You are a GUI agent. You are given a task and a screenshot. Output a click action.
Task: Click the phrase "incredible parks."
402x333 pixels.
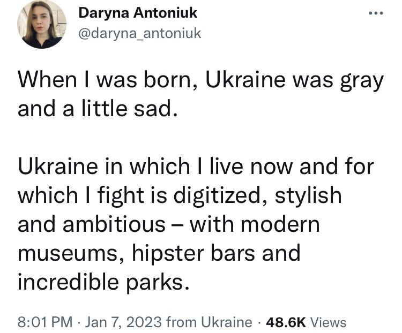(103, 281)
